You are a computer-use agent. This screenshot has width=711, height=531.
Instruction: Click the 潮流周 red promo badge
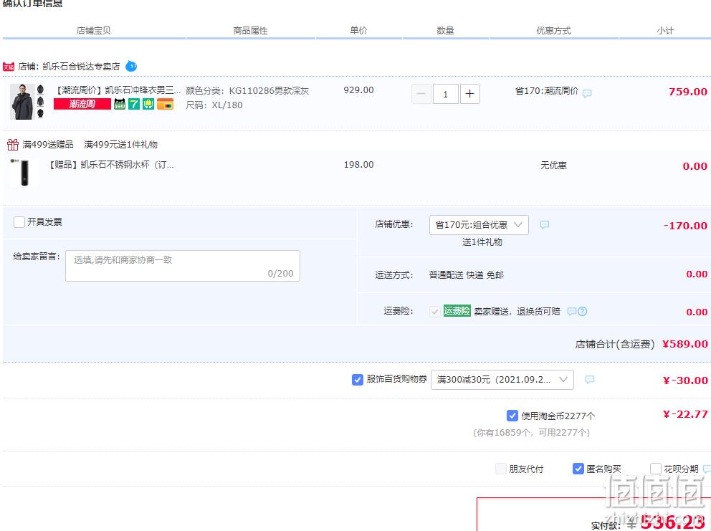(x=82, y=105)
